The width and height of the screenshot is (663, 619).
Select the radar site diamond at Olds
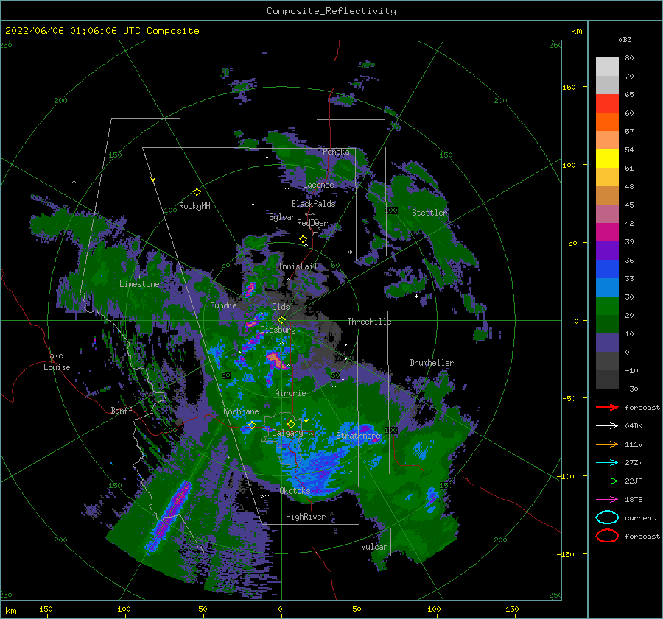pos(281,320)
